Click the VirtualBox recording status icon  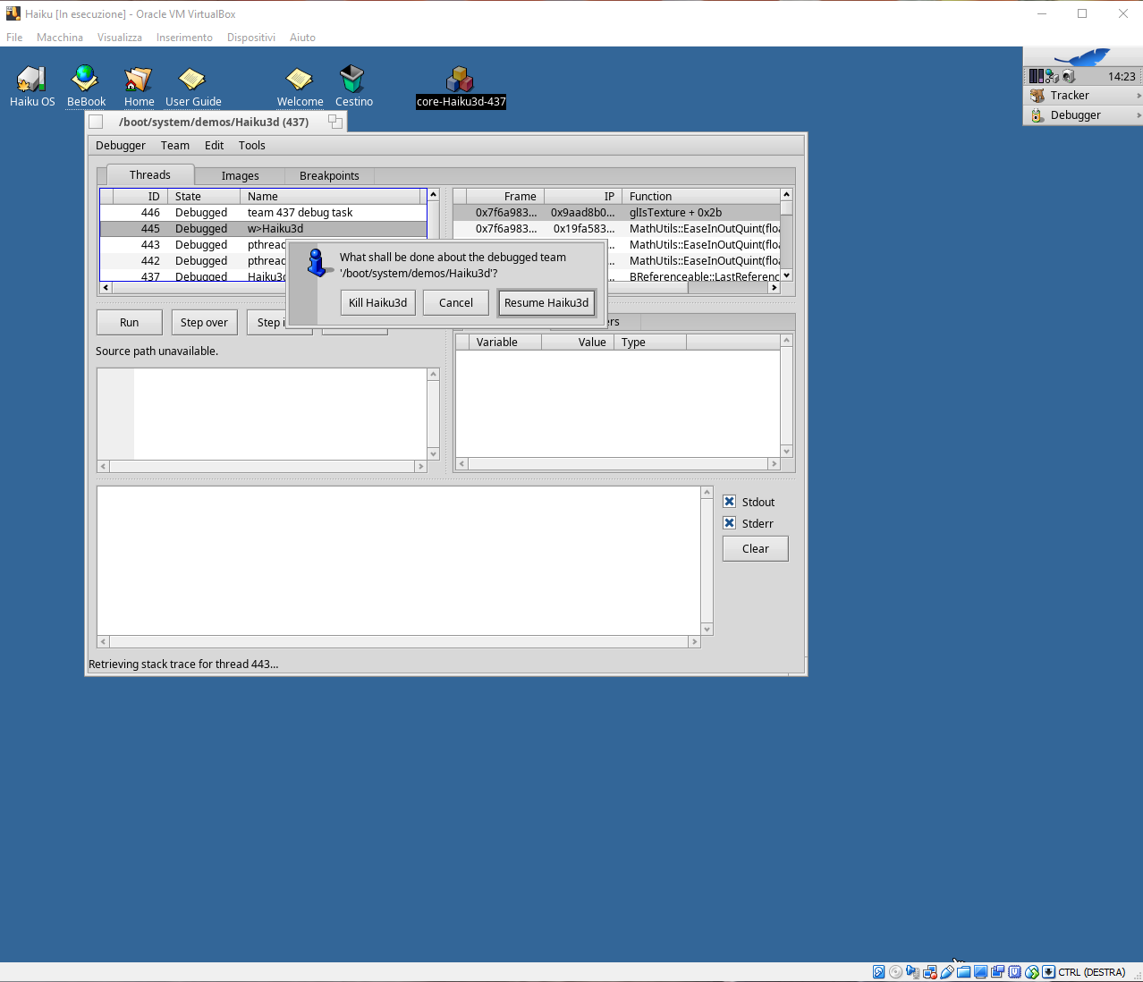click(997, 972)
